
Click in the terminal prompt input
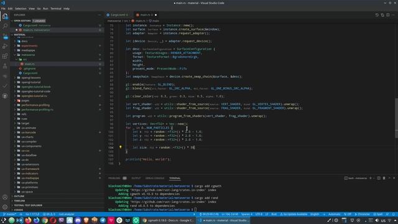(x=195, y=210)
